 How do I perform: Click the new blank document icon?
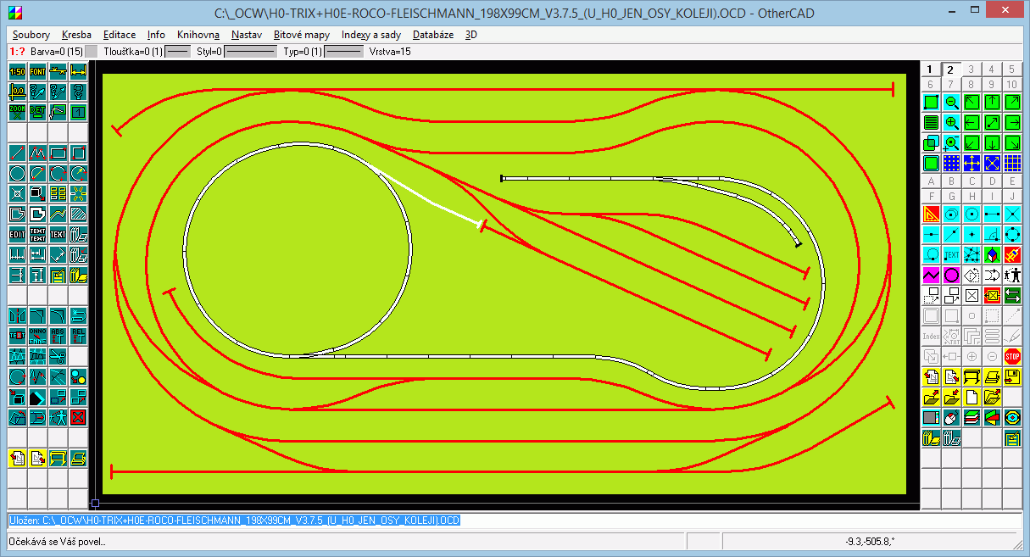pyautogui.click(x=972, y=396)
